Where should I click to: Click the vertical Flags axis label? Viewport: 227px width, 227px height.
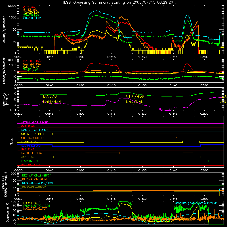click(11, 142)
